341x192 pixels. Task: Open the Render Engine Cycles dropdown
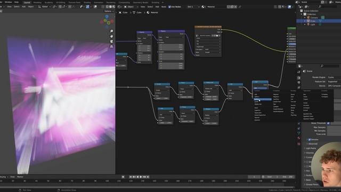[x=334, y=77]
